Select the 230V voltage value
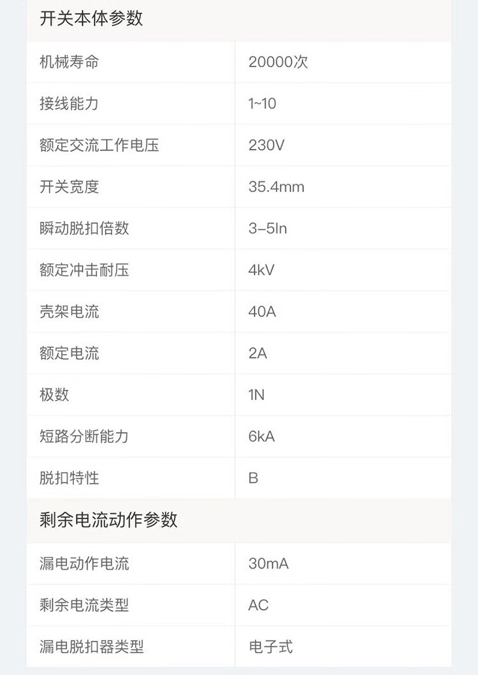478x675 pixels. [x=266, y=145]
